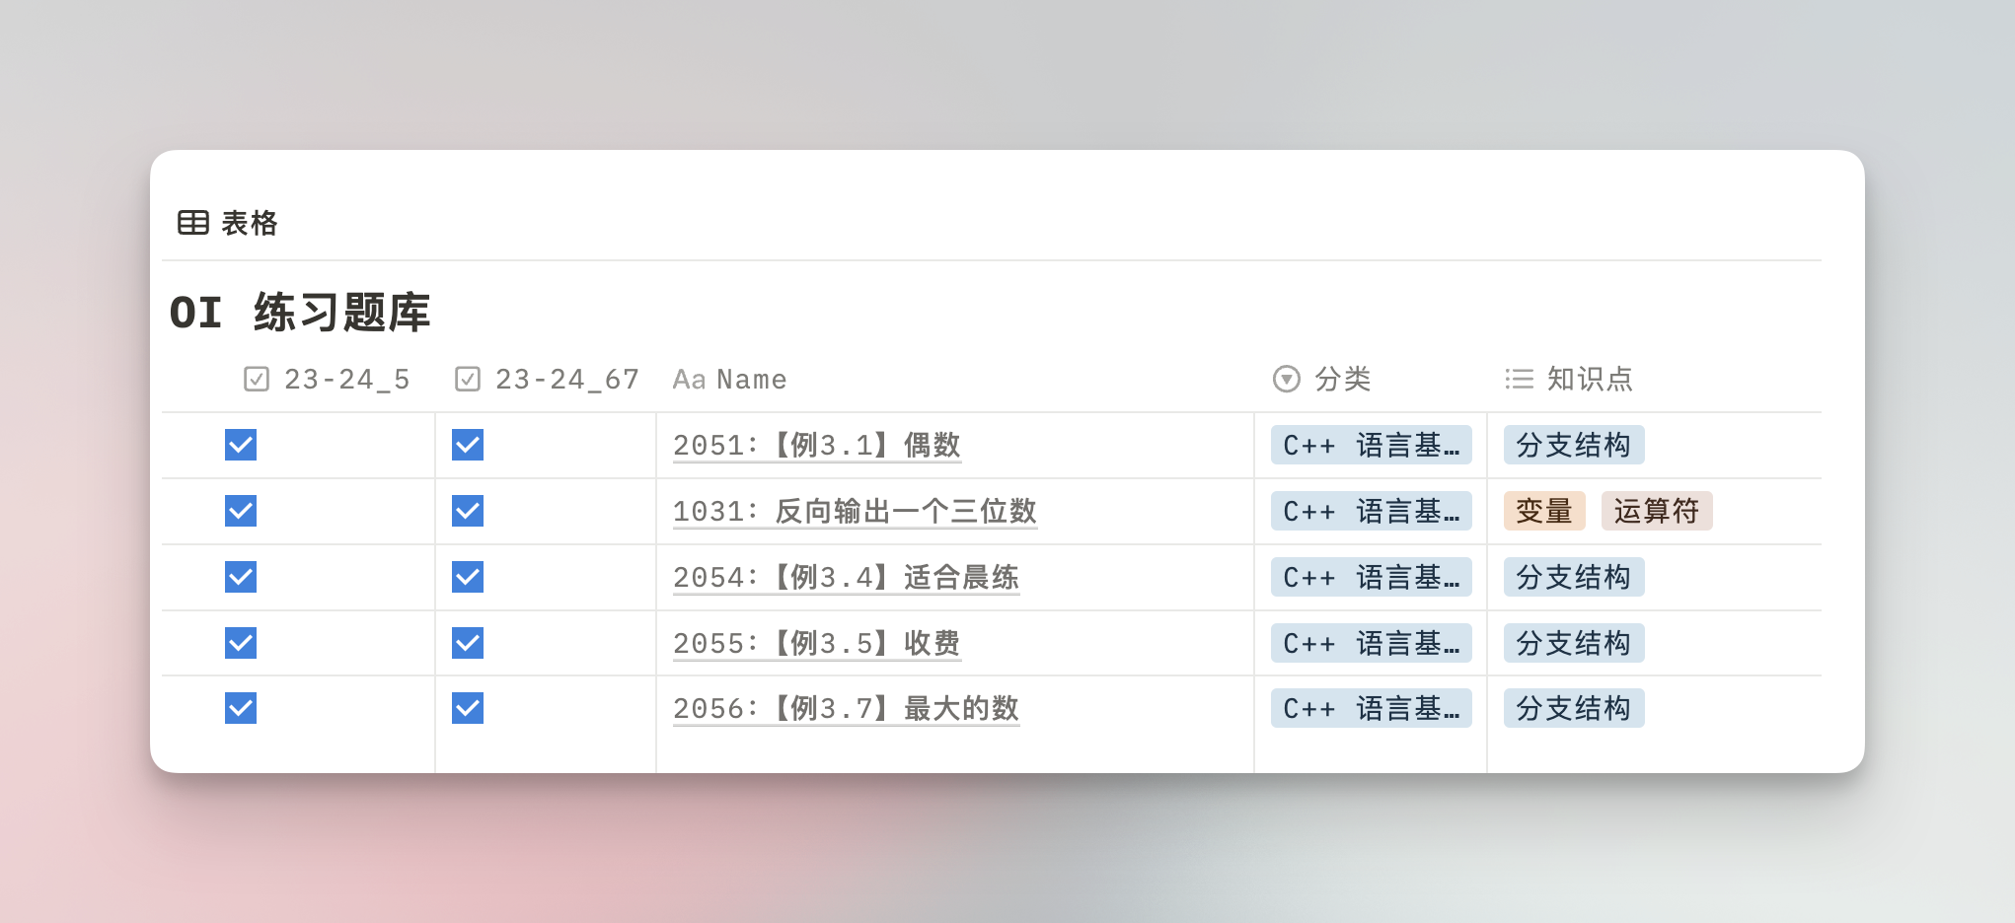Open the page 2056:【例3.7】最大的数

coord(846,709)
